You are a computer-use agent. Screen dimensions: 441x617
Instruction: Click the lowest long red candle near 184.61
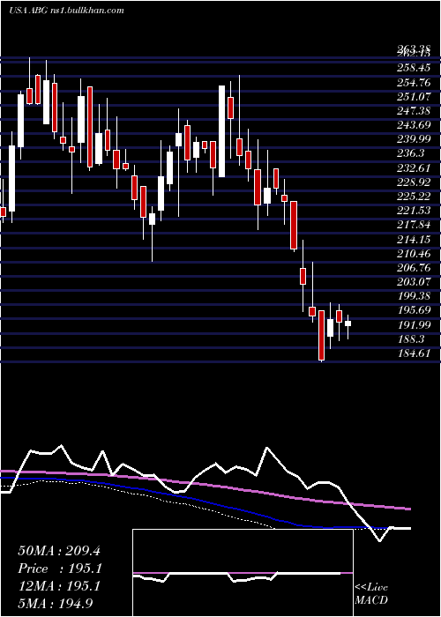(322, 335)
